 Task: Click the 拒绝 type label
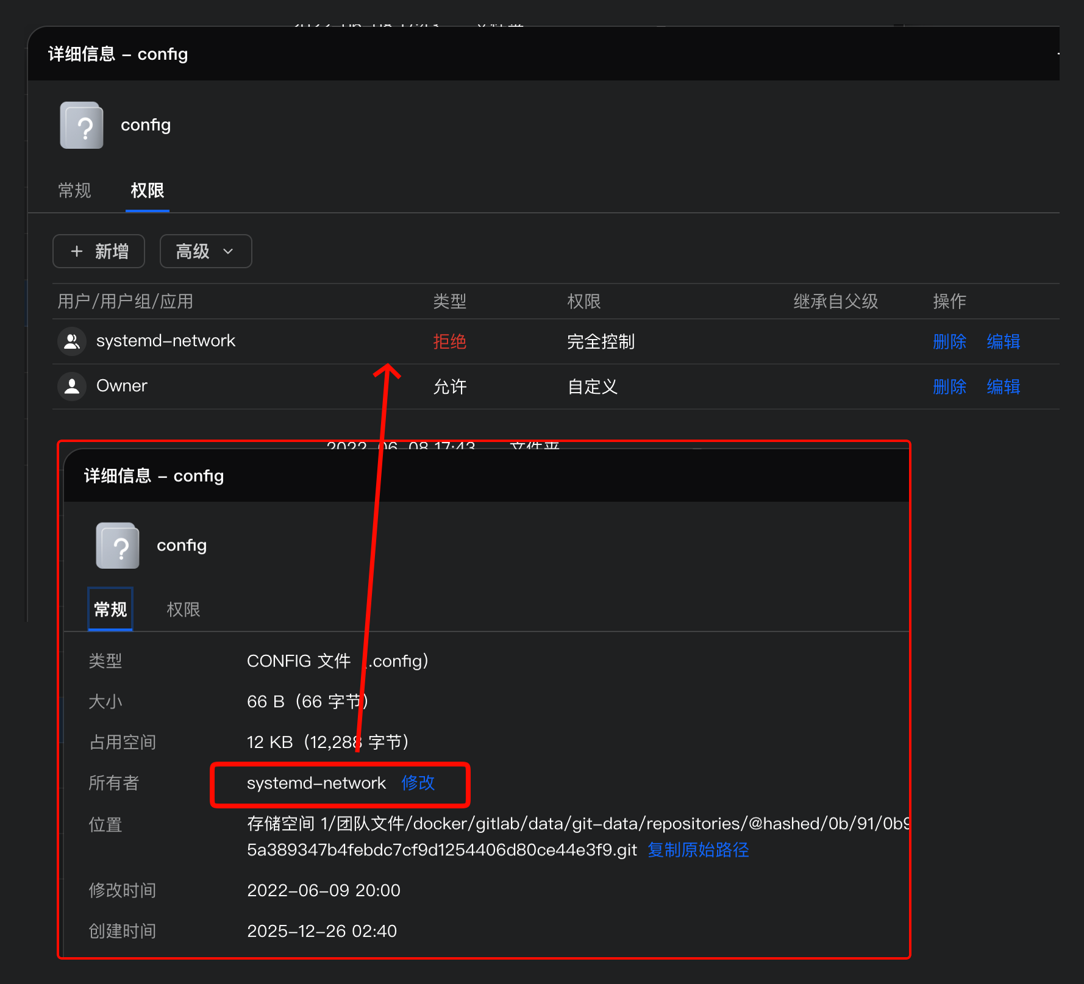(450, 341)
